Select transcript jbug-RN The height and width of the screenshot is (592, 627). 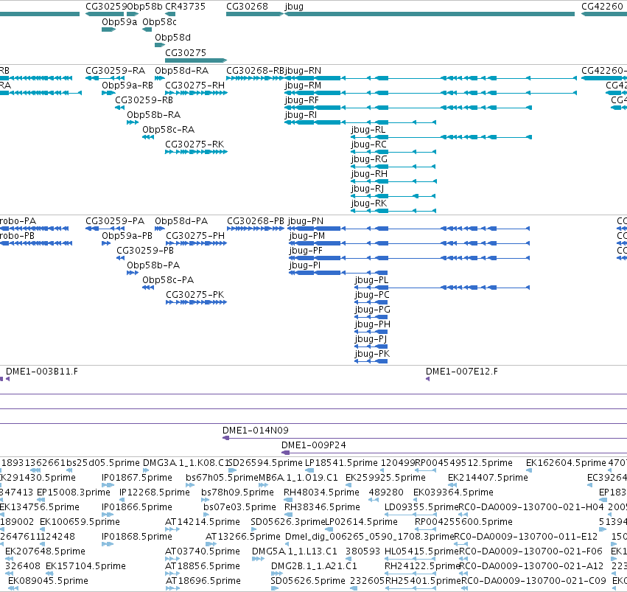point(430,78)
